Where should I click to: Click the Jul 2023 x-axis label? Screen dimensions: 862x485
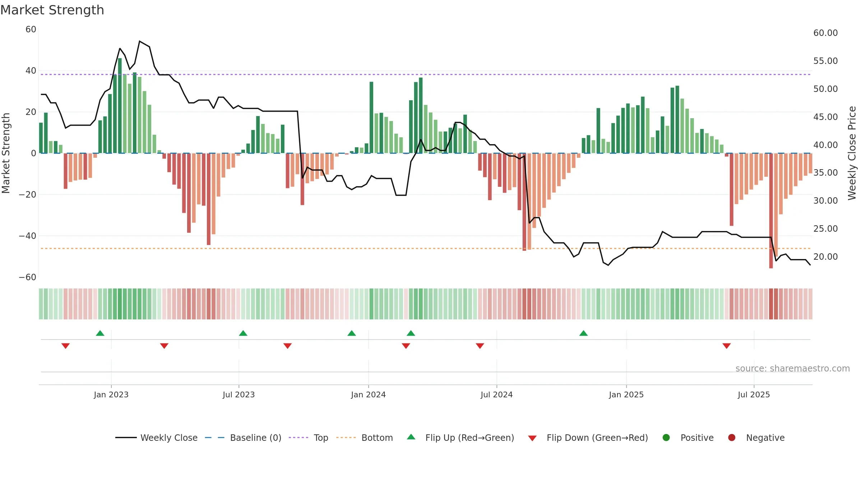(x=238, y=394)
